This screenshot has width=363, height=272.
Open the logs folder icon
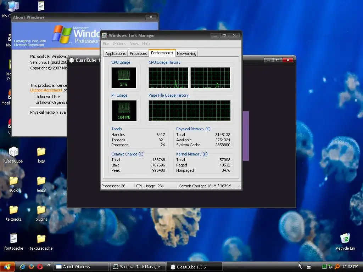pyautogui.click(x=41, y=155)
